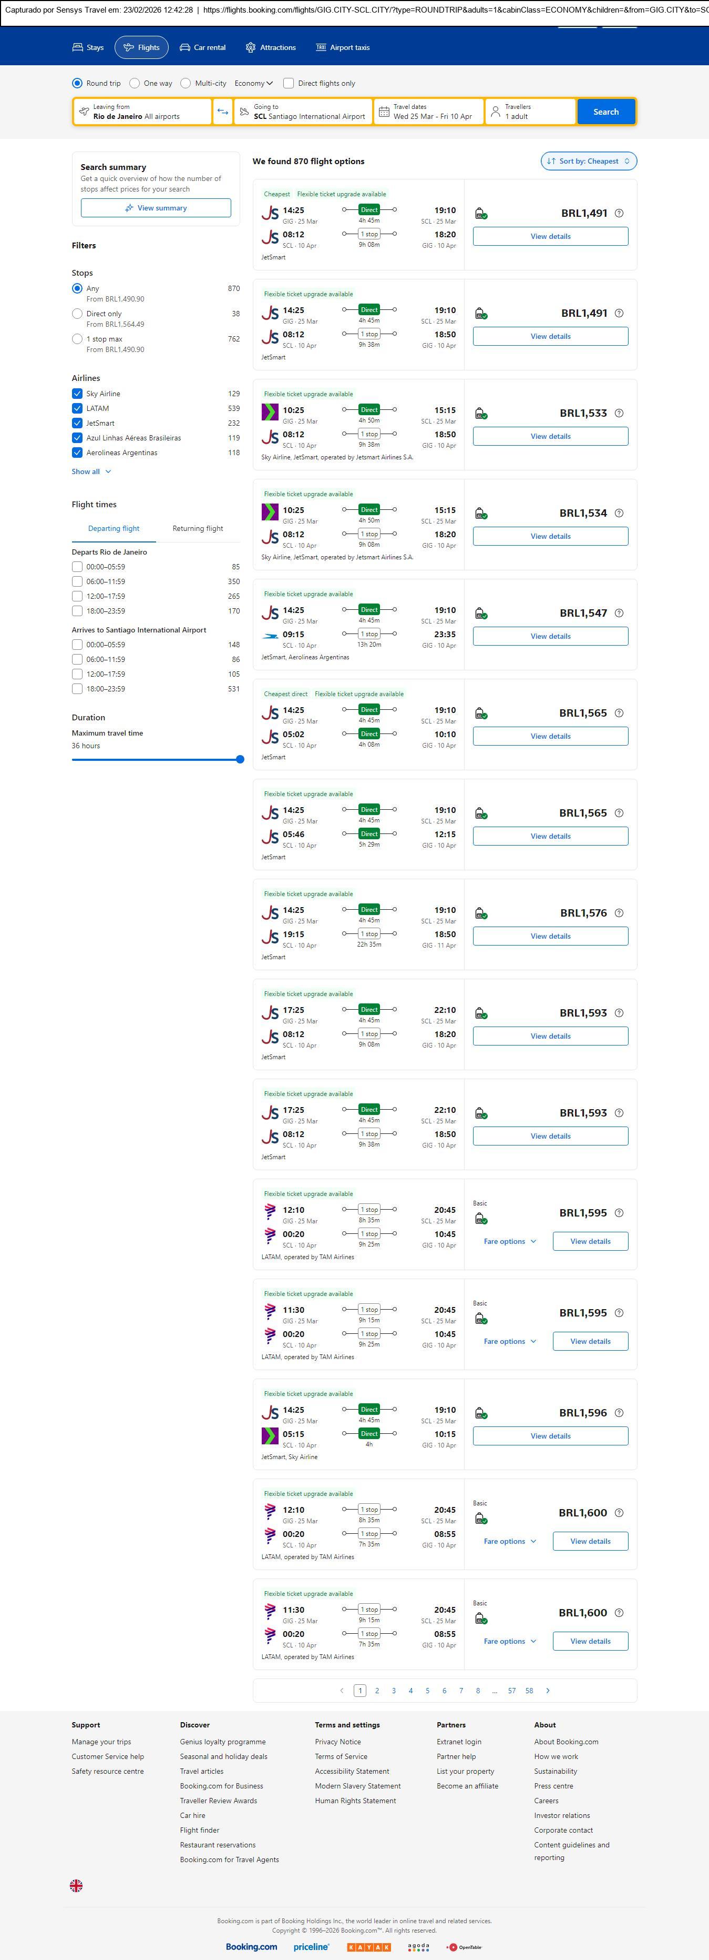Expand Fare options for the BRL1,595 flight

510,1241
